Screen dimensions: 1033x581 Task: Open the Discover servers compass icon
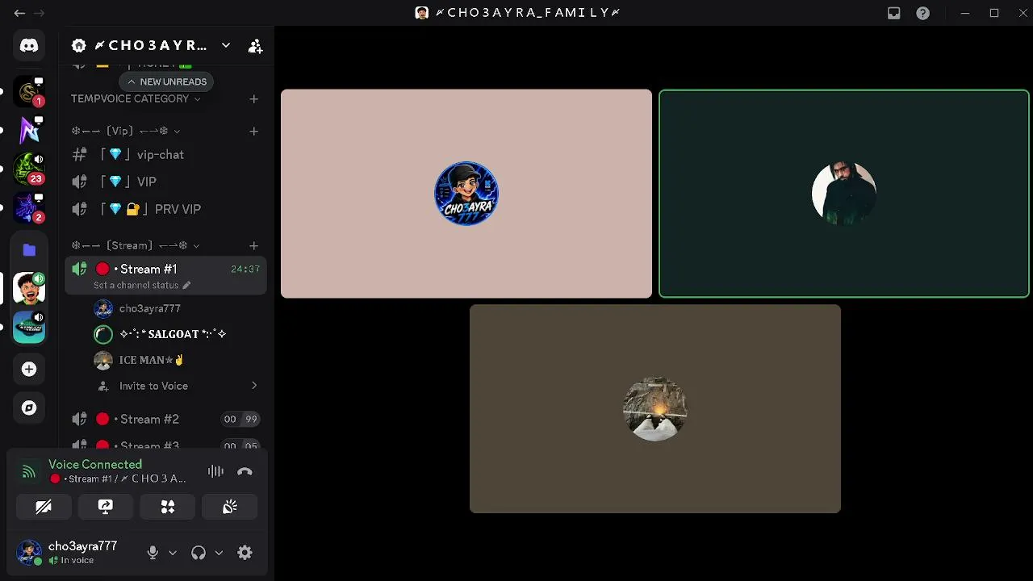(29, 408)
